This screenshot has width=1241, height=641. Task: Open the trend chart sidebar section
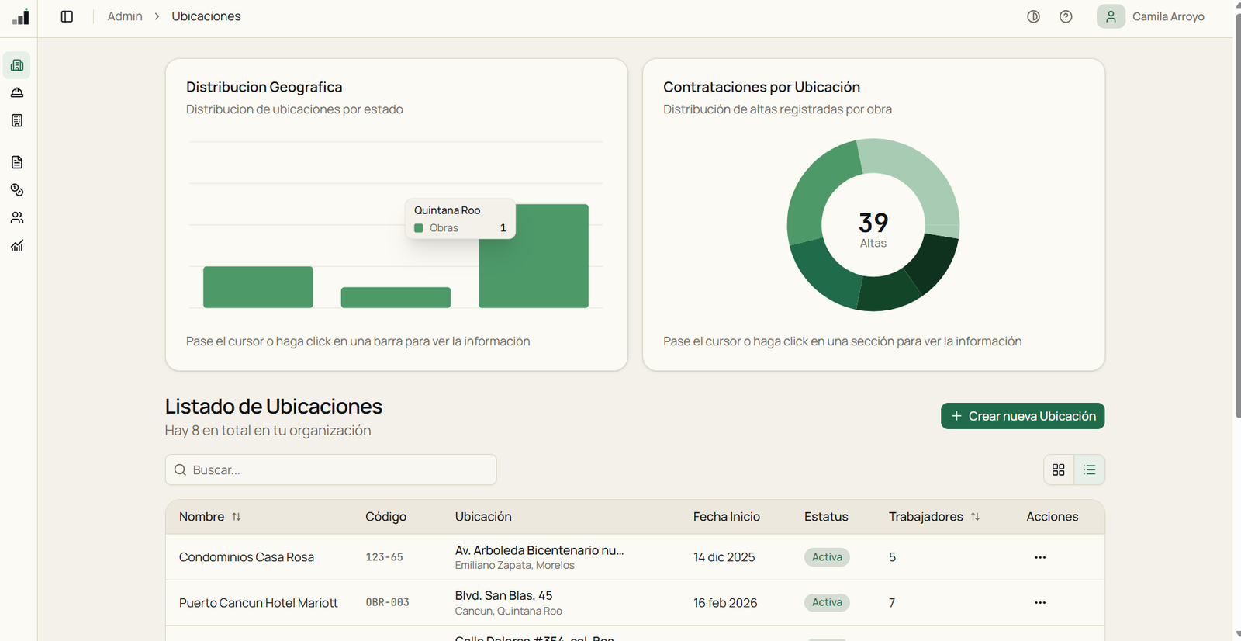[x=17, y=246]
